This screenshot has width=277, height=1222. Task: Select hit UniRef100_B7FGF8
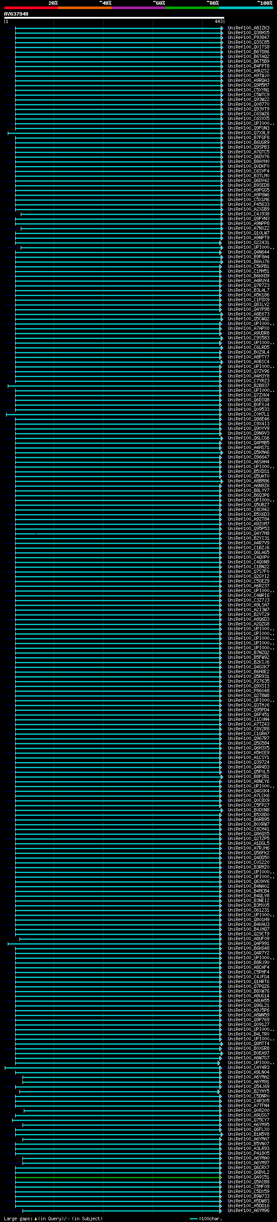point(248,137)
